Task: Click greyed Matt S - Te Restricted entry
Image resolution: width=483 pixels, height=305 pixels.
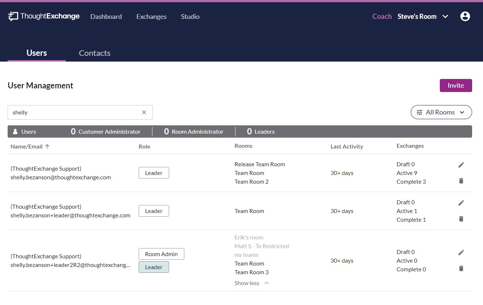Action: [262, 246]
